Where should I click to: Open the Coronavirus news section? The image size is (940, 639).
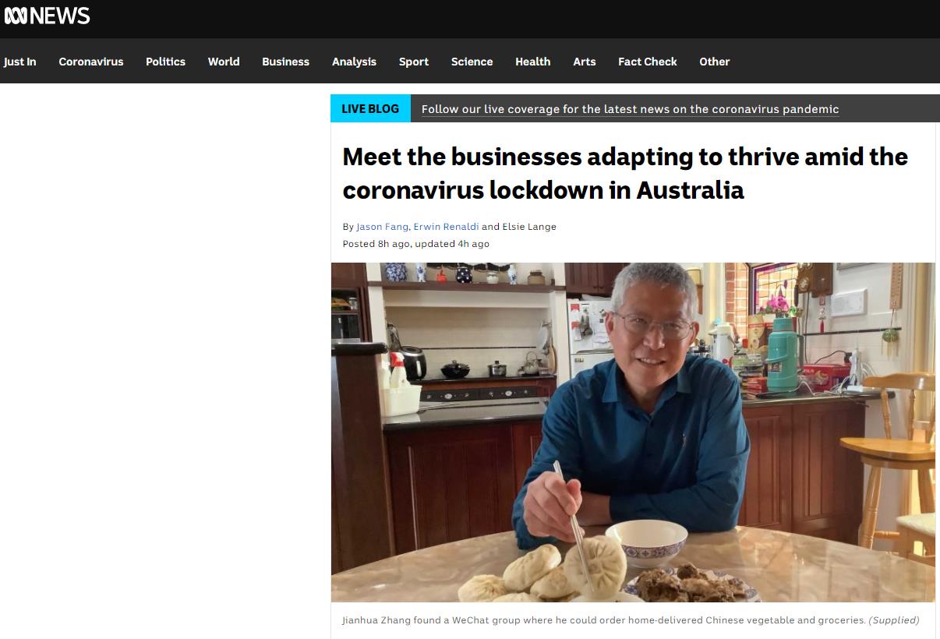91,62
